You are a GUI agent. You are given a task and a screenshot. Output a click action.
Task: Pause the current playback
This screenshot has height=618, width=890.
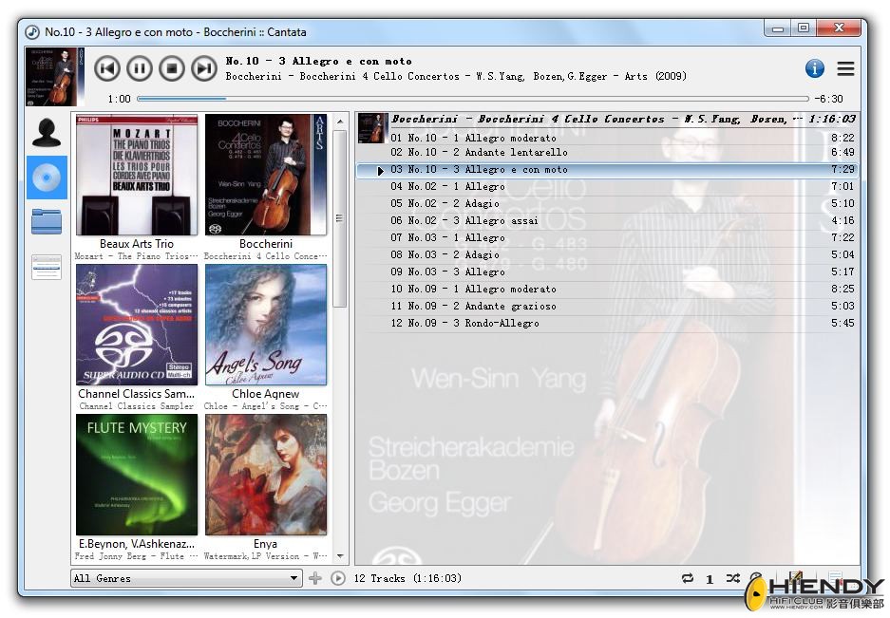pyautogui.click(x=139, y=68)
